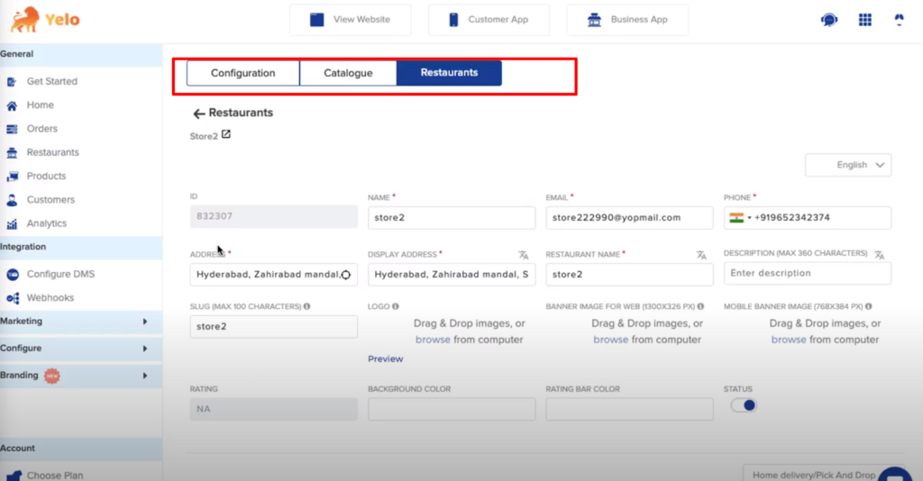
Task: Expand the Branding section
Action: pos(81,376)
